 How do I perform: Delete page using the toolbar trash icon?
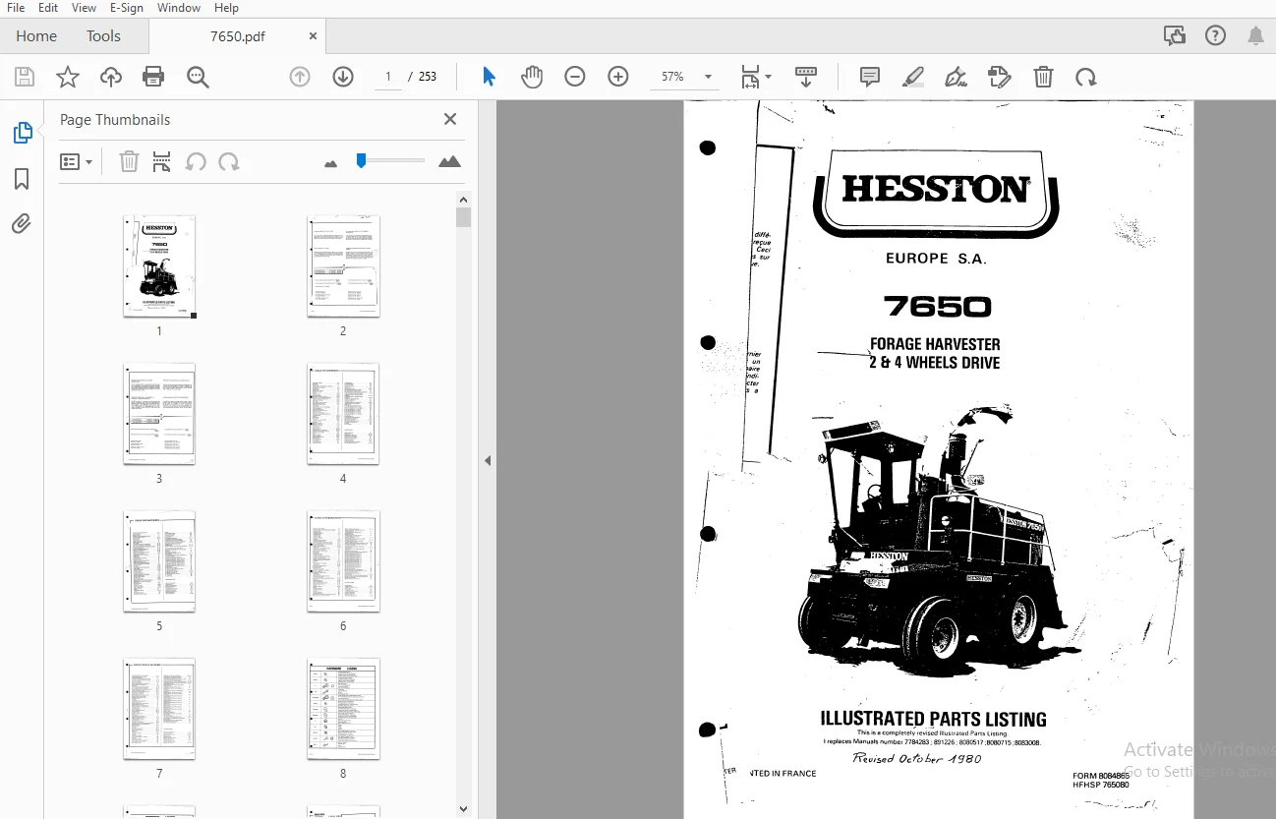pos(1043,77)
